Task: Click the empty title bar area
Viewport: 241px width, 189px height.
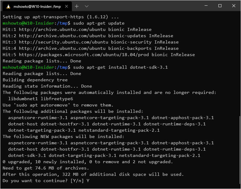Action: [x=144, y=6]
